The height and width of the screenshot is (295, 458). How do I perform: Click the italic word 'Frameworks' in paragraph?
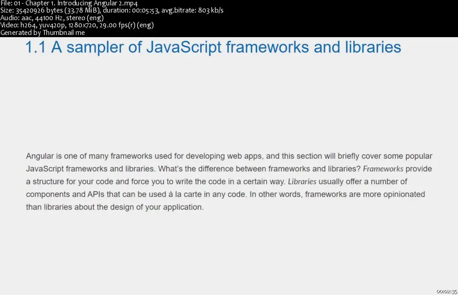(x=383, y=169)
